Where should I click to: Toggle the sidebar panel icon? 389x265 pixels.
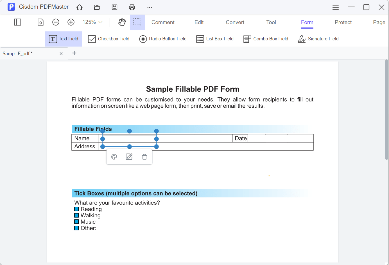click(x=18, y=22)
